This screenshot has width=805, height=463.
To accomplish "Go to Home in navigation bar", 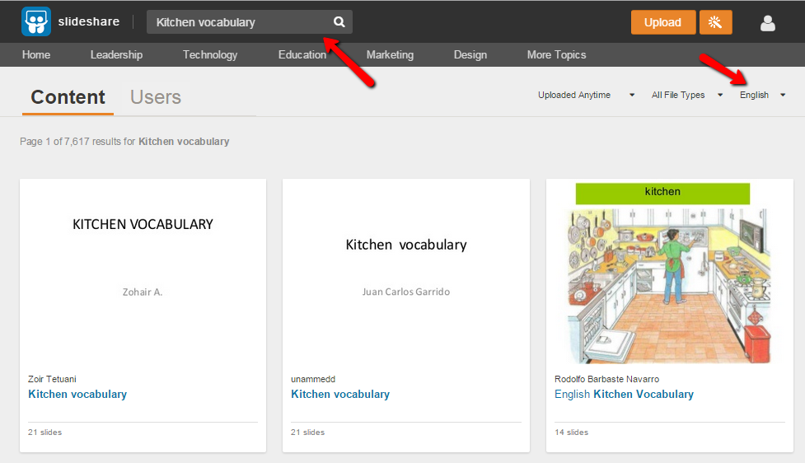I will [36, 54].
